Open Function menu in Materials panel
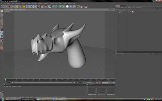162x101 pixels. point(14,86)
